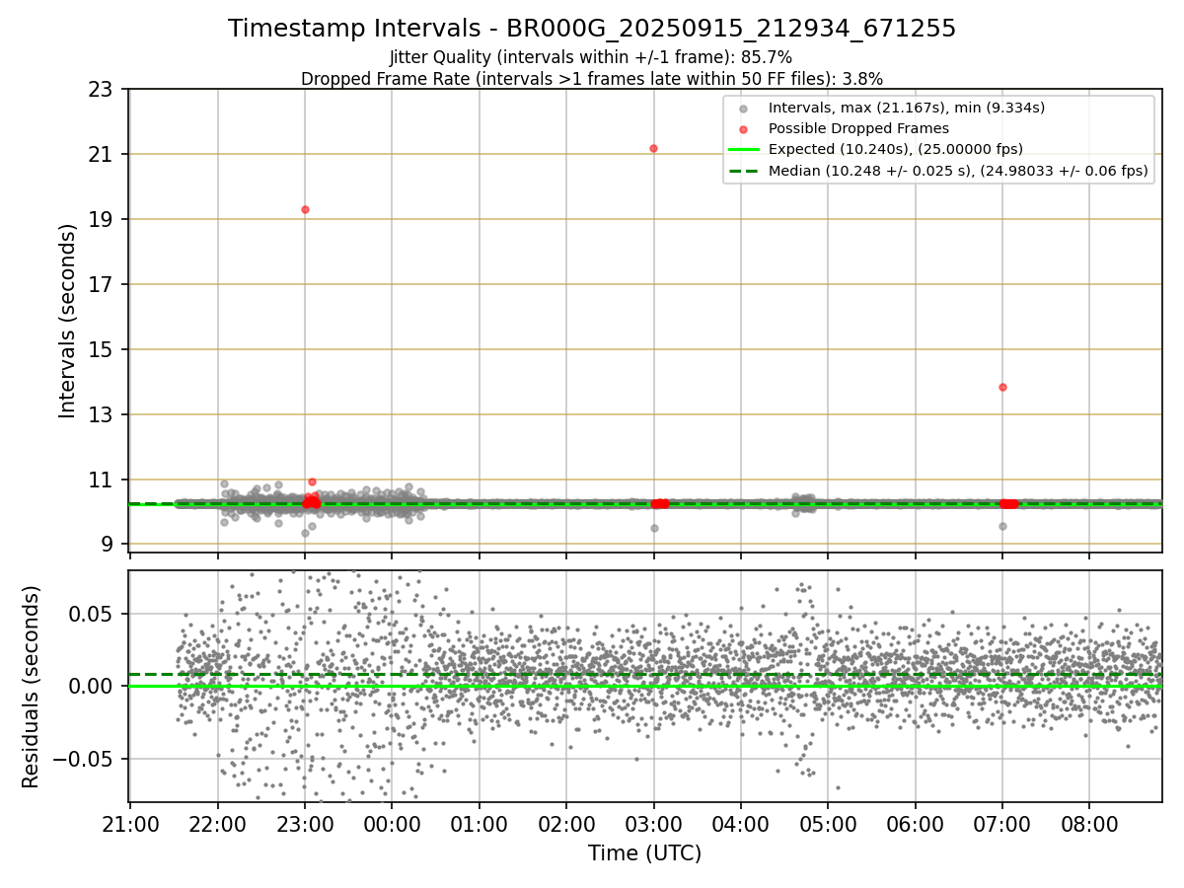
Task: Click the x-axis tick label '07:00'
Action: coord(1002,824)
